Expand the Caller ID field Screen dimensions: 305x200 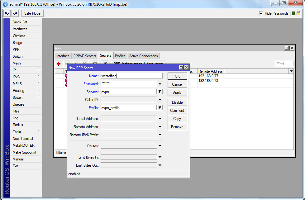tap(160, 100)
